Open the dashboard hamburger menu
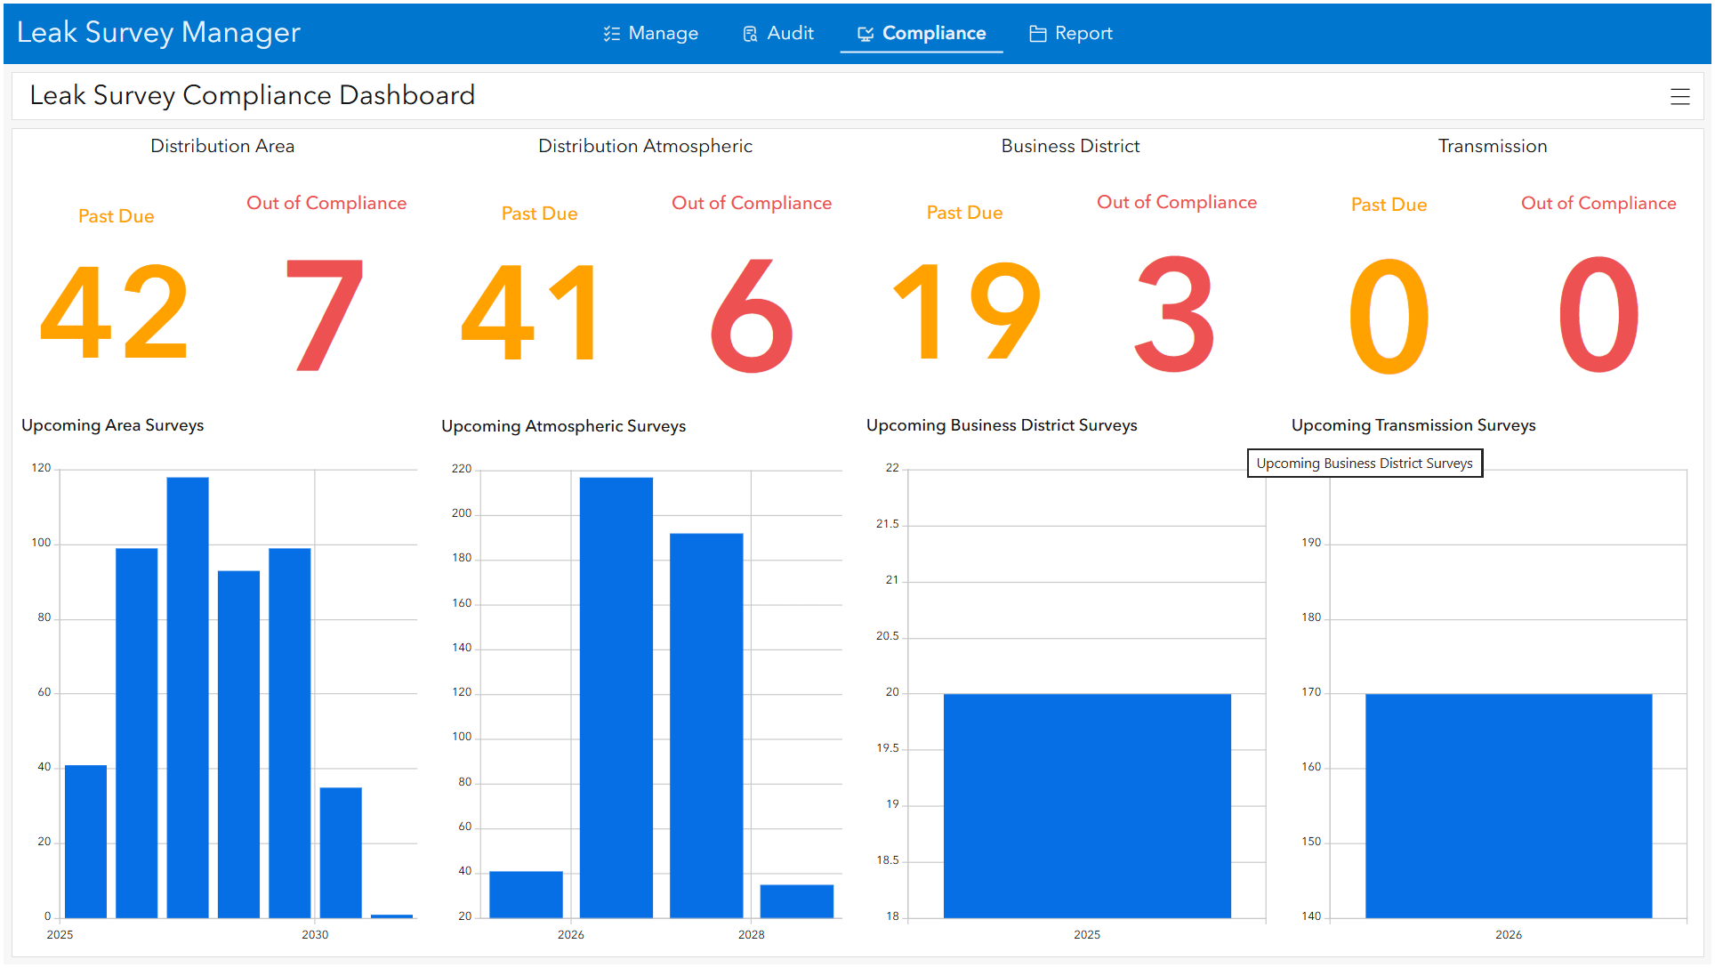 point(1680,96)
